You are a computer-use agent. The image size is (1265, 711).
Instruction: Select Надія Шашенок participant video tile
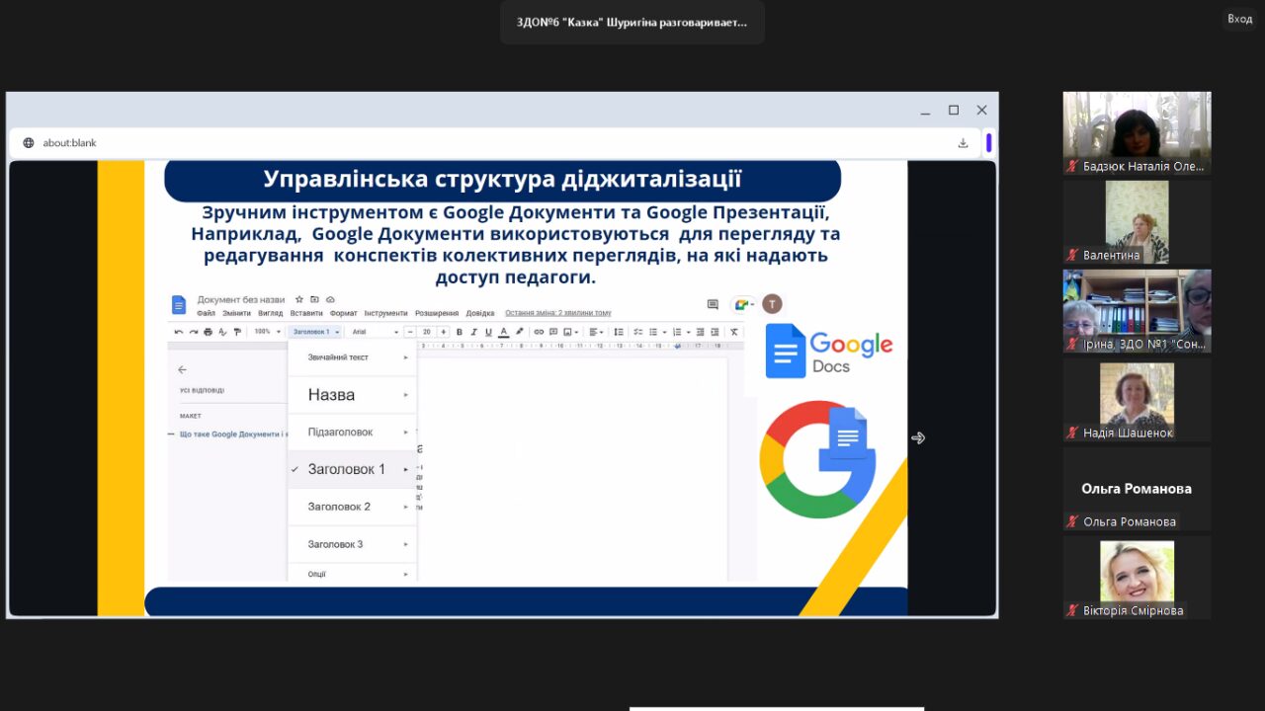point(1137,400)
